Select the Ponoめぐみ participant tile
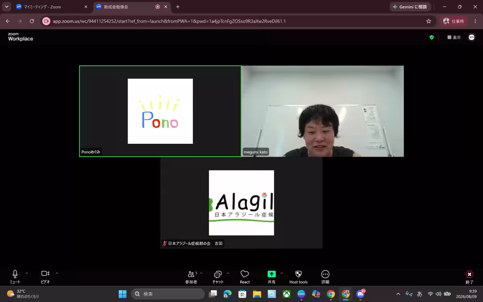The width and height of the screenshot is (483, 302). coord(160,111)
